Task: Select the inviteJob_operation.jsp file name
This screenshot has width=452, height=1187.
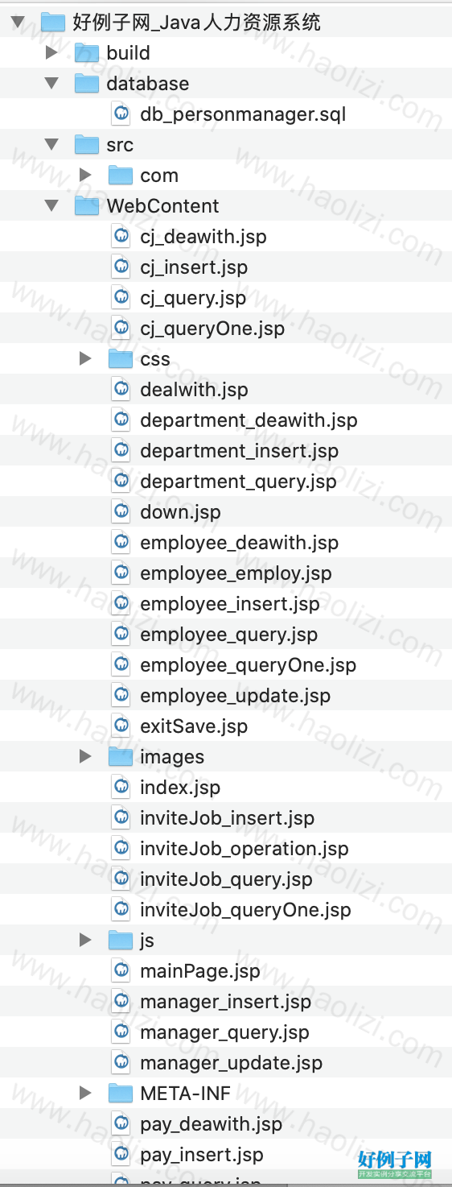Action: pos(244,850)
